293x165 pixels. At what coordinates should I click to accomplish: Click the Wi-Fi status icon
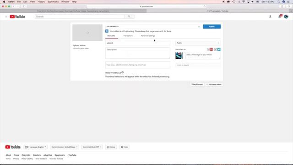coord(244,2)
